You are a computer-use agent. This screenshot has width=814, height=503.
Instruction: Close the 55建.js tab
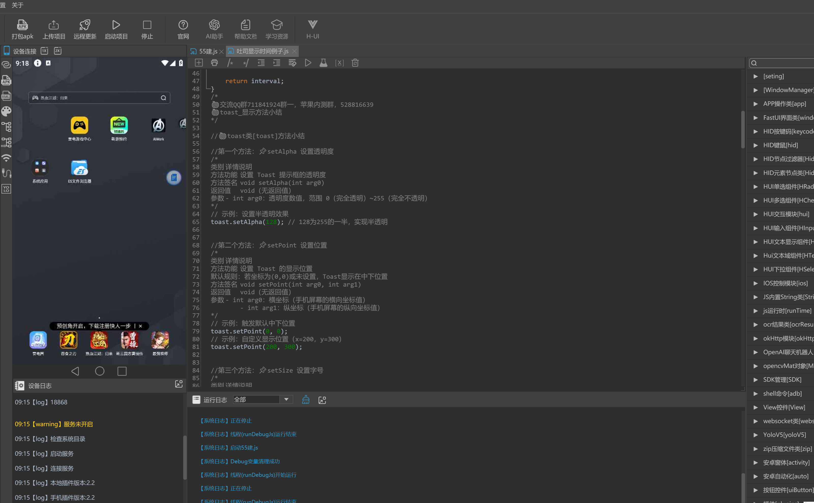(x=221, y=52)
